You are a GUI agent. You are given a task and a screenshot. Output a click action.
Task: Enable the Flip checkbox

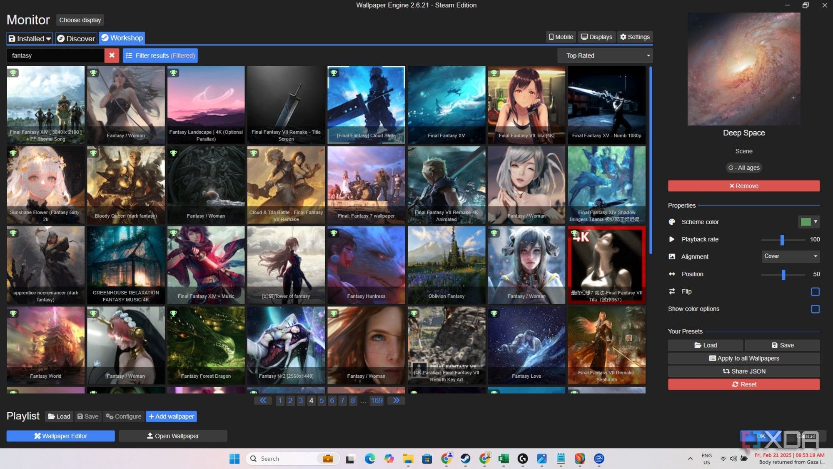click(816, 291)
